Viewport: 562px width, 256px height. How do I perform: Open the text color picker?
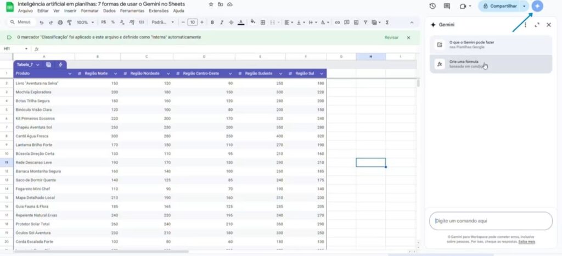tap(241, 22)
